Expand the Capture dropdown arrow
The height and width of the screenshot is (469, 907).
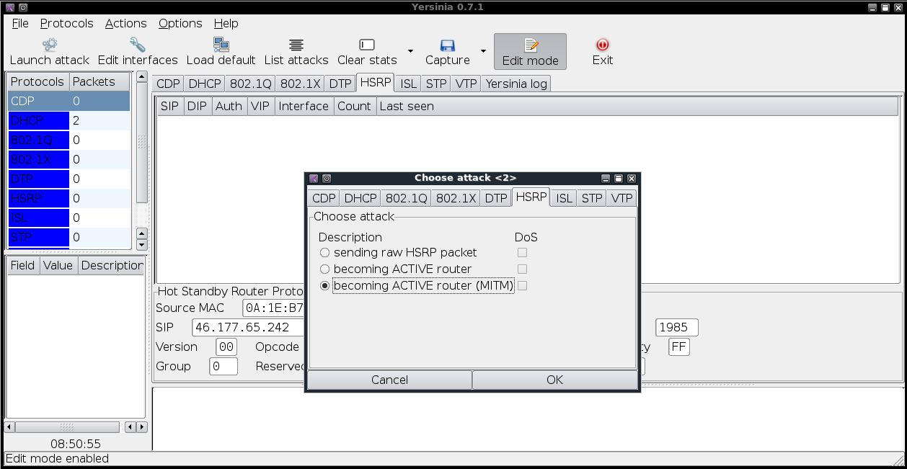click(483, 51)
